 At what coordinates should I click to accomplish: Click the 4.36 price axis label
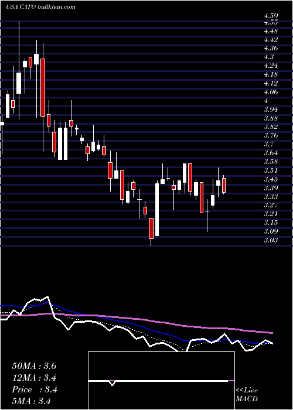271,49
